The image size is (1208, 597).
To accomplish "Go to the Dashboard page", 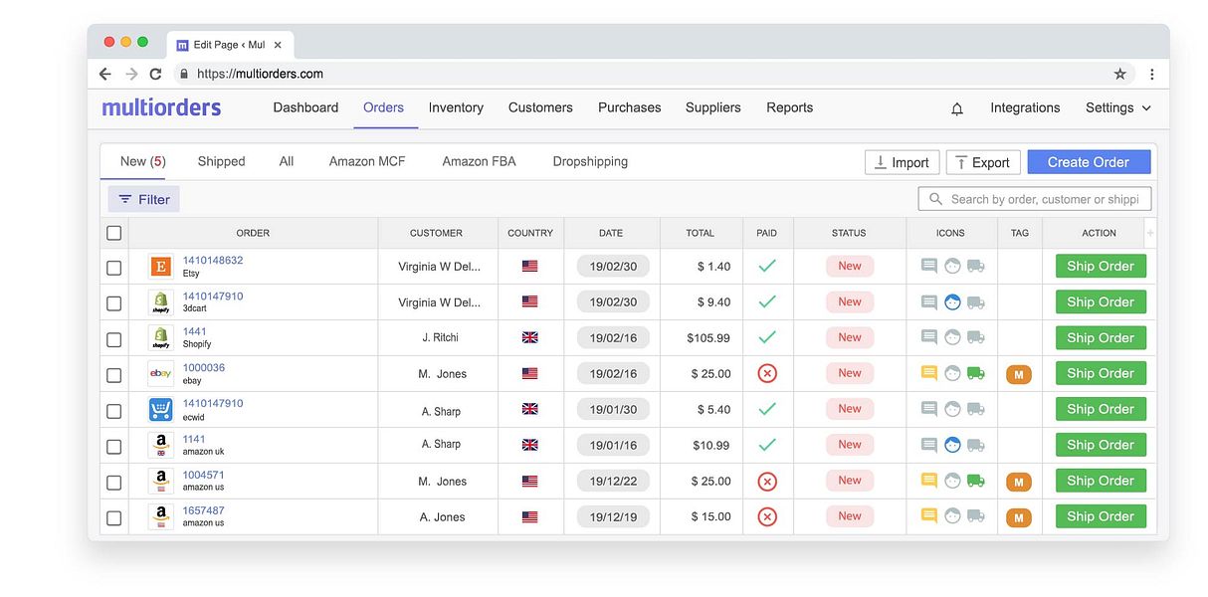I will (305, 107).
